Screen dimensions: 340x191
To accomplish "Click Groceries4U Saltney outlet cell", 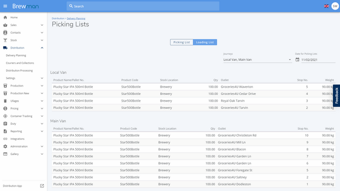I will [x=232, y=177].
